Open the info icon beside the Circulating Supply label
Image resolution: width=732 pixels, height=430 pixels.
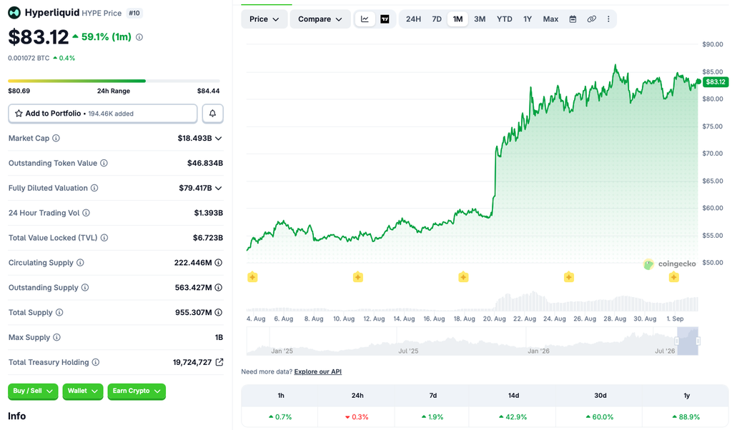point(80,263)
